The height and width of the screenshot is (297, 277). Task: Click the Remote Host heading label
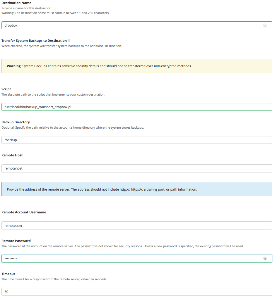(12, 155)
